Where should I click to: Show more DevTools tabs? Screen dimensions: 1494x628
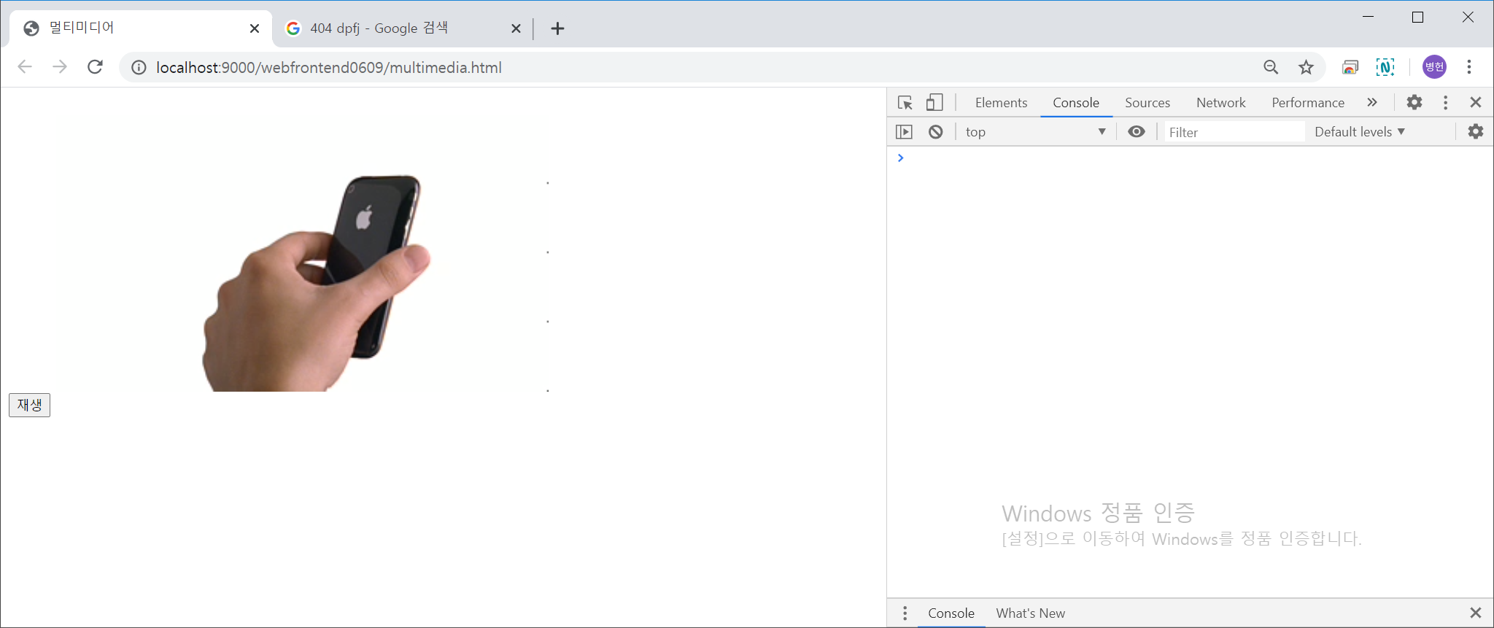(x=1372, y=102)
